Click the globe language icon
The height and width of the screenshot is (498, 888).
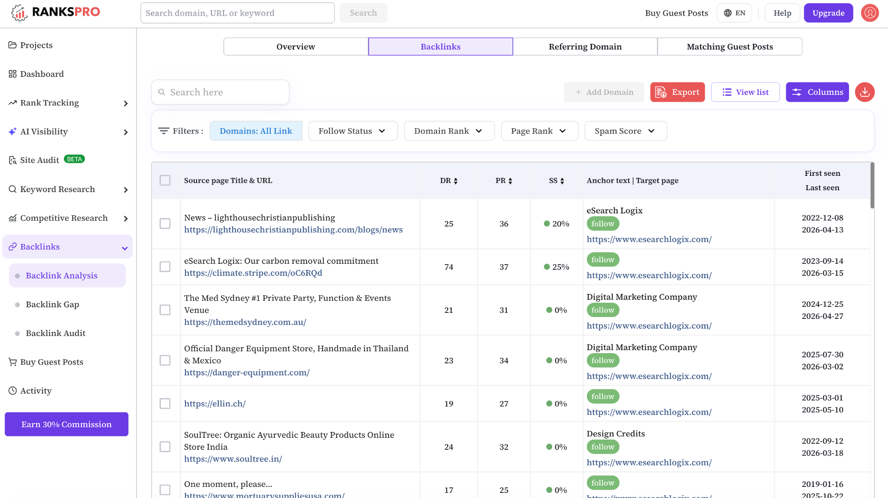tap(728, 13)
